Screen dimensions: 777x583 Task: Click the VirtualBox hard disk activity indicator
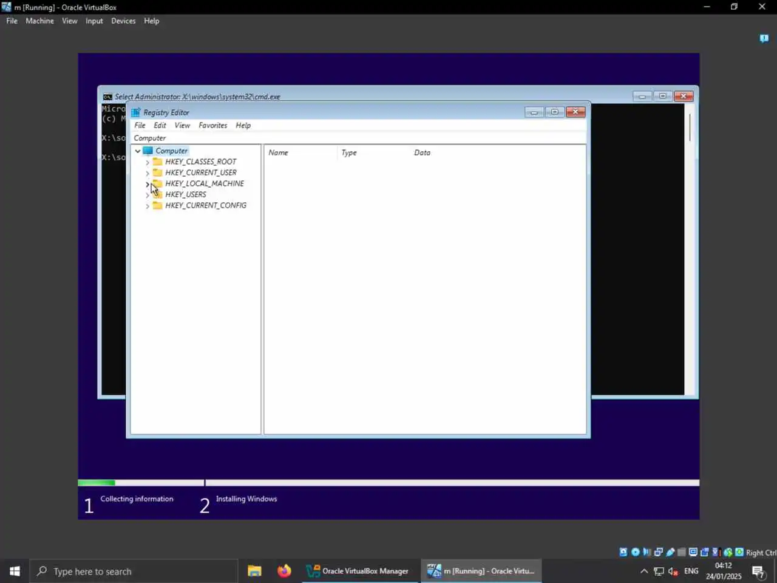pos(623,552)
